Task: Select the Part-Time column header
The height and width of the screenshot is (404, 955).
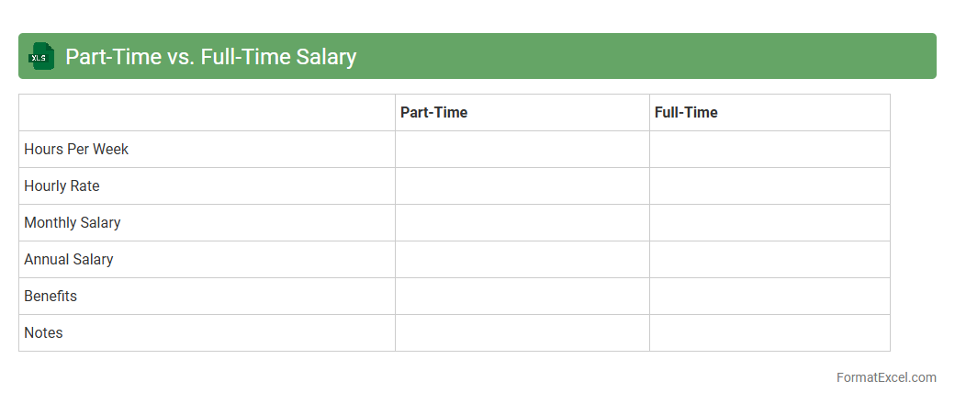Action: pyautogui.click(x=433, y=112)
